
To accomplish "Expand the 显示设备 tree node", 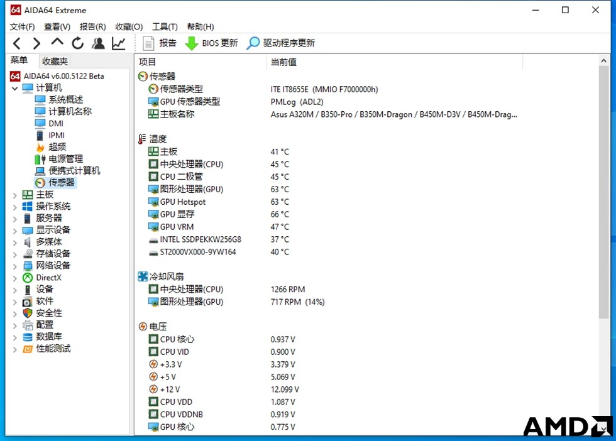I will (x=15, y=231).
